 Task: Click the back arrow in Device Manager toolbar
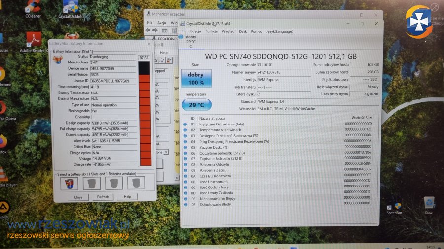(148, 30)
